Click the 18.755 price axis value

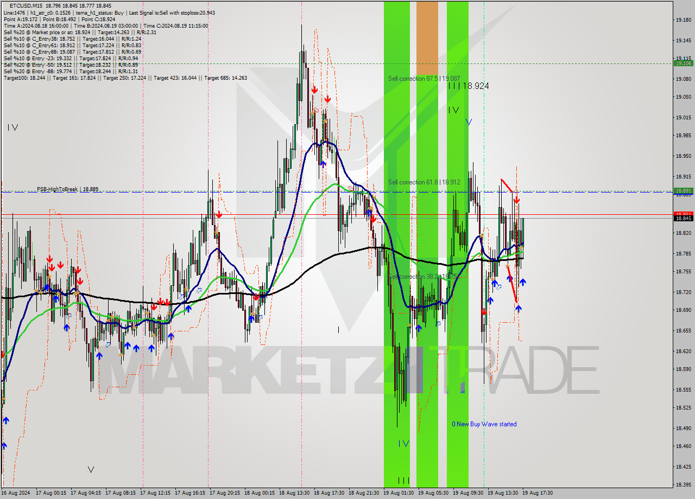tap(683, 272)
